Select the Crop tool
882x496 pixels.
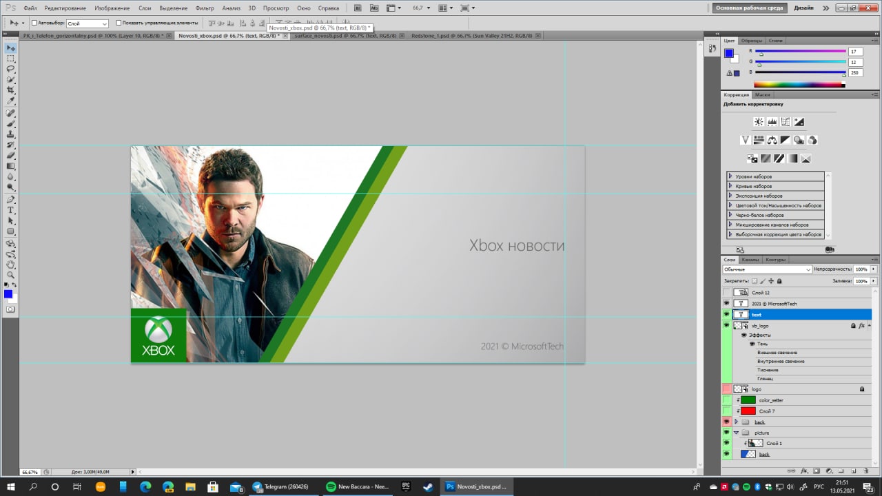[x=11, y=90]
